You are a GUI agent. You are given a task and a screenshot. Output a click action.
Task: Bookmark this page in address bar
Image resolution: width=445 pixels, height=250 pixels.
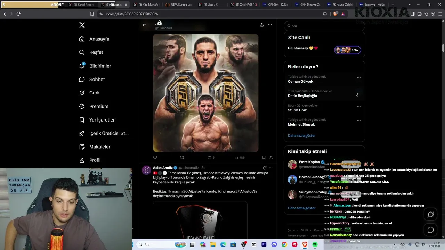(x=92, y=14)
